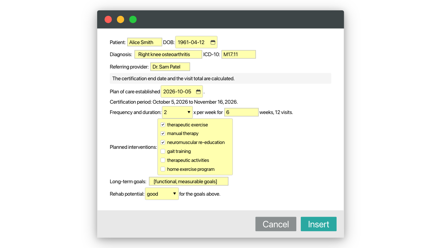Maximize the window using the green button

coord(133,19)
